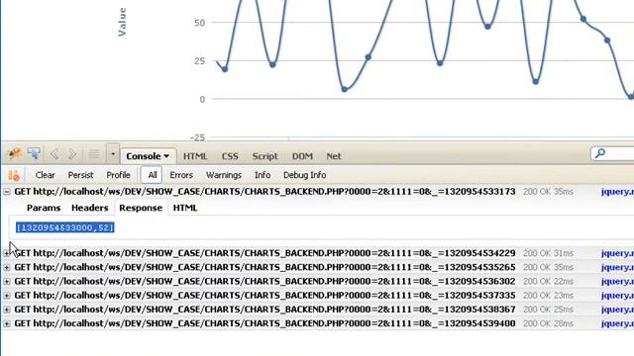Image resolution: width=634 pixels, height=356 pixels.
Task: Click the chart y-axis label 50
Action: [199, 23]
